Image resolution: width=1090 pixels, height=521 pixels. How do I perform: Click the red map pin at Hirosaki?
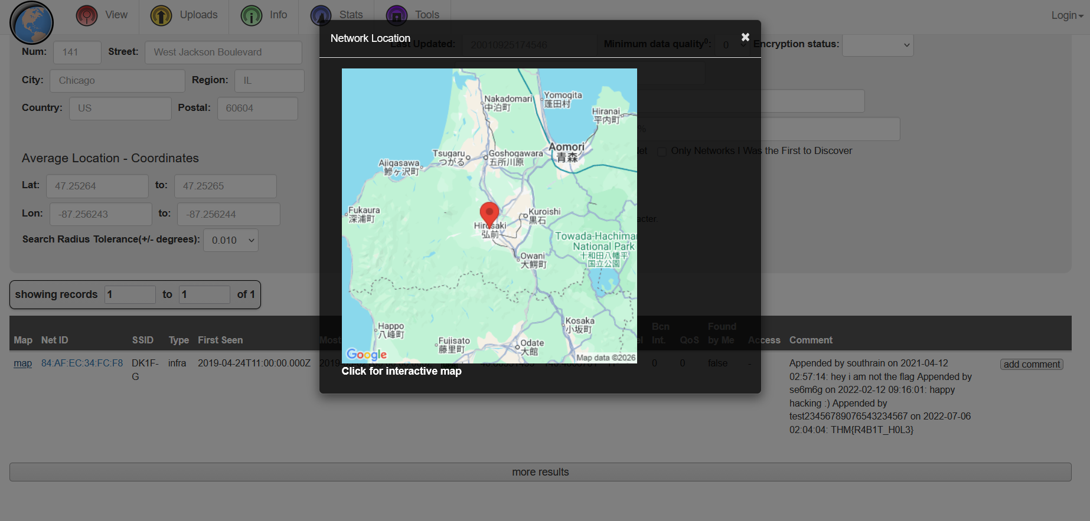[489, 215]
